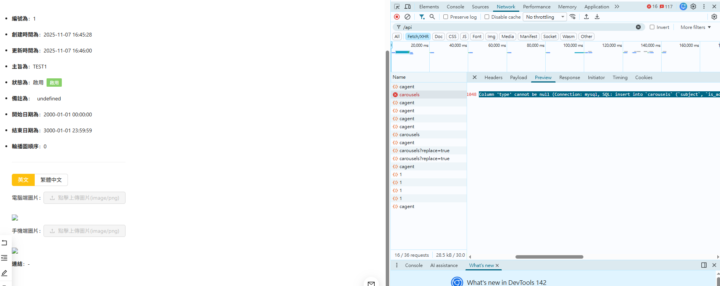
Task: Expand the More filters dropdown
Action: (696, 27)
